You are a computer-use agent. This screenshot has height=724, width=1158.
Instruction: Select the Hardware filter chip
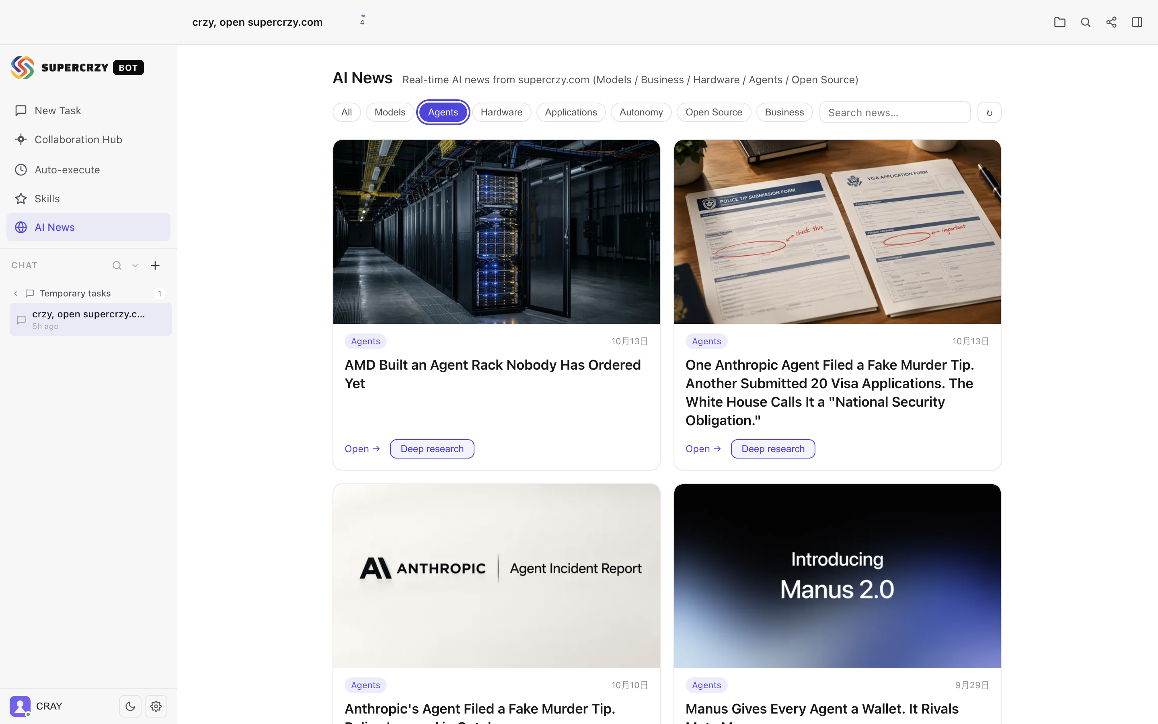pos(501,112)
